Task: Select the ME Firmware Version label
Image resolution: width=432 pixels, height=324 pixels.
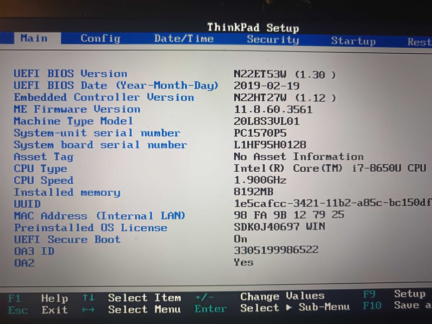Action: click(77, 109)
